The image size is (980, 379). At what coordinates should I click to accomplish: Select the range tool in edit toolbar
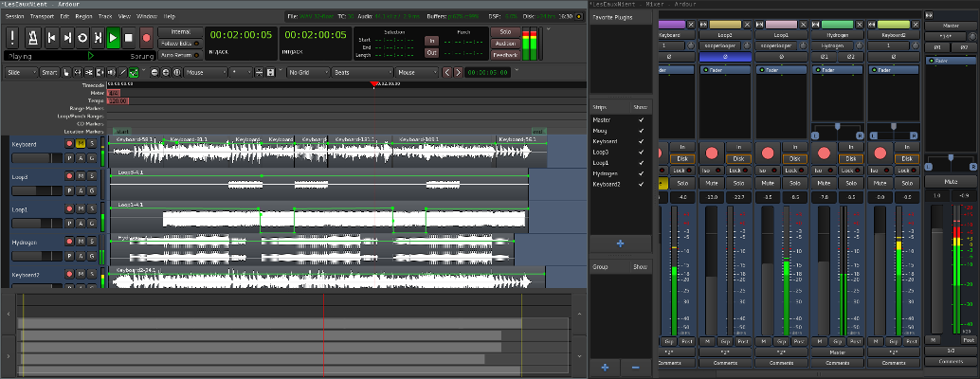pyautogui.click(x=78, y=72)
